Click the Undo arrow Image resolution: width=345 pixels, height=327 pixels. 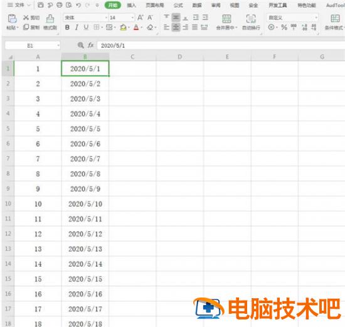pos(78,5)
